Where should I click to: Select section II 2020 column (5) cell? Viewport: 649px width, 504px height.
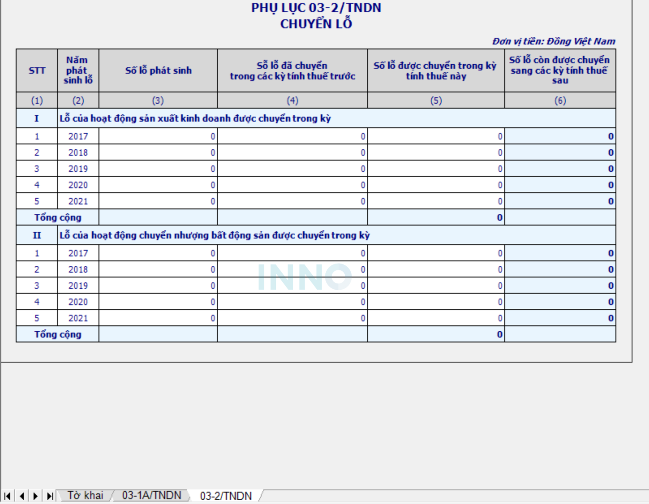(x=436, y=302)
